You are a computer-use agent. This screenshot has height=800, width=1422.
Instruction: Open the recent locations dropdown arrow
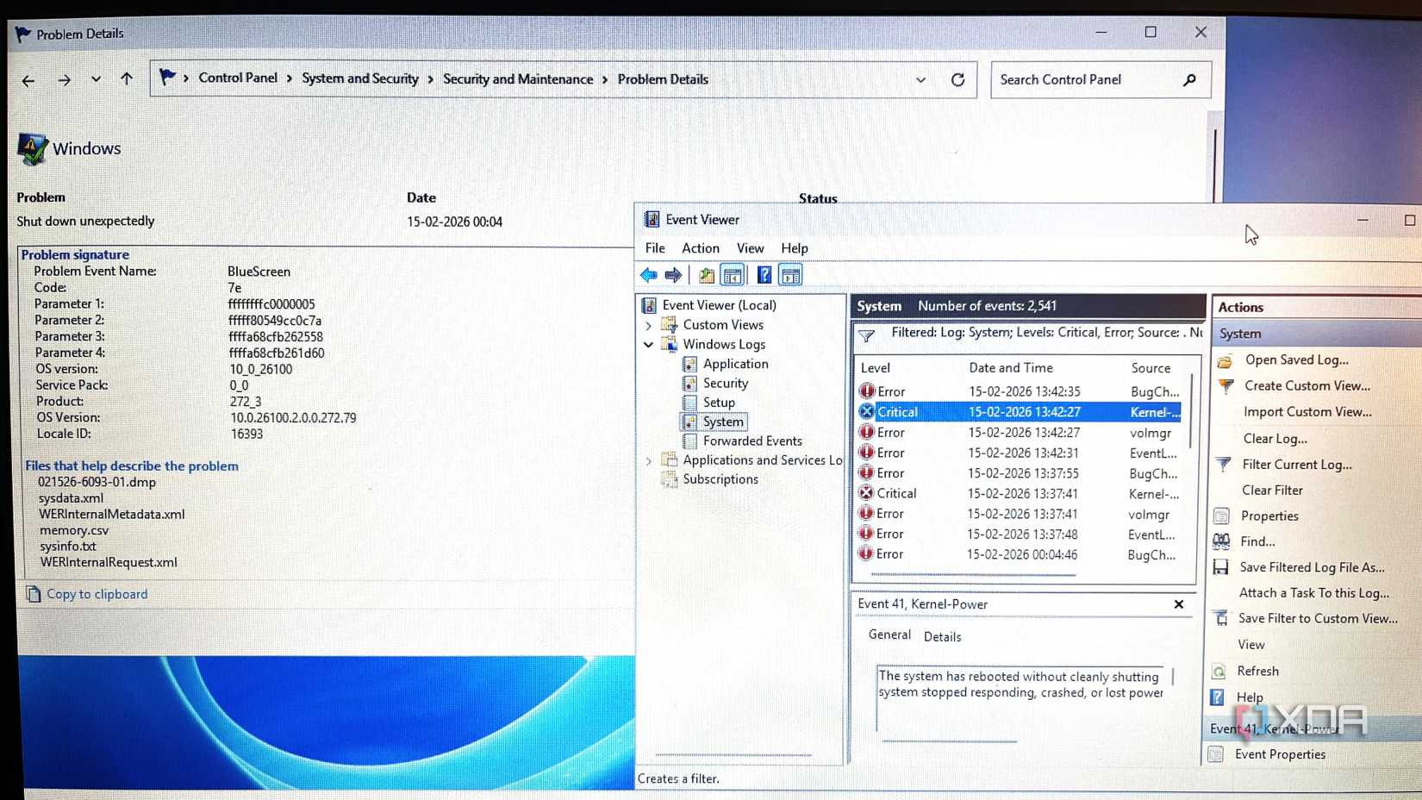(96, 79)
